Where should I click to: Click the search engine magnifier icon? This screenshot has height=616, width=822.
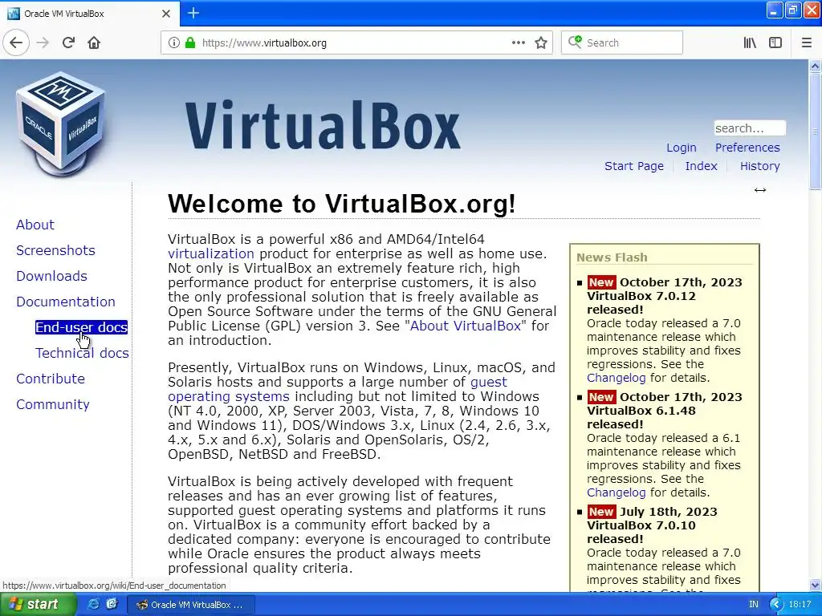[x=575, y=42]
